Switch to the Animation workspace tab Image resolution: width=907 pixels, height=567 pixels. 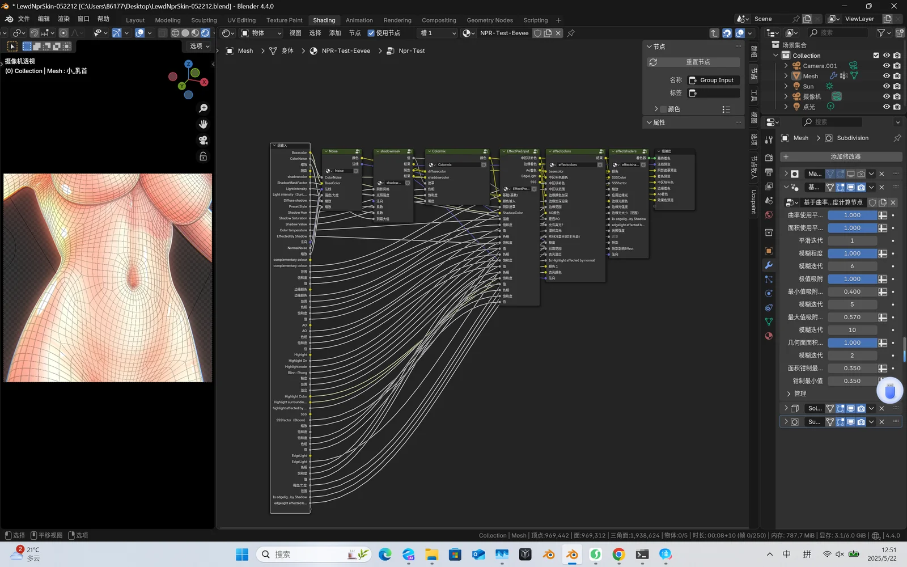(x=359, y=20)
